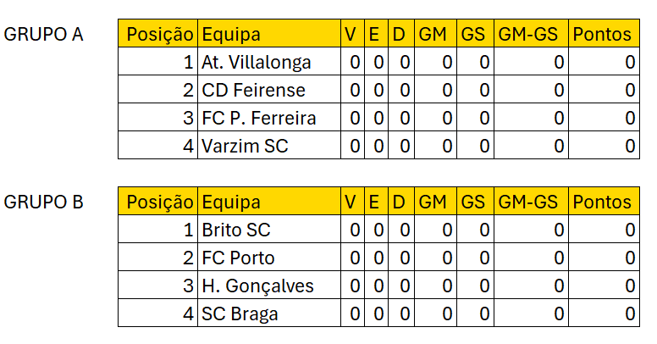Click the GM-GS value for At. Villalonga
The width and height of the screenshot is (657, 344).
558,63
